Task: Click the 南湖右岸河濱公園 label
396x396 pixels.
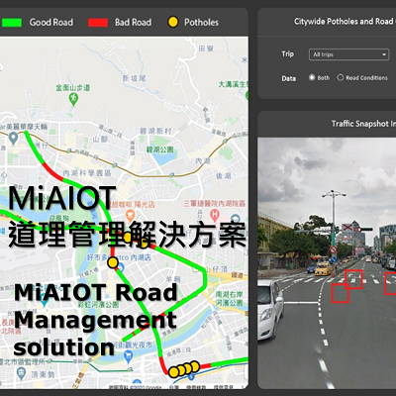Action: pyautogui.click(x=230, y=298)
